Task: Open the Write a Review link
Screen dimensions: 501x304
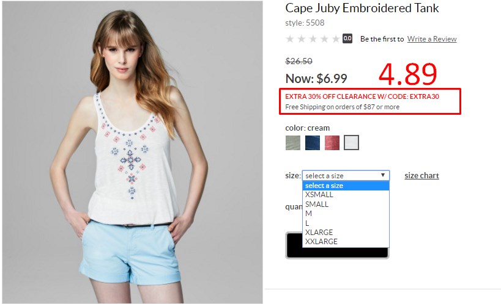Action: click(432, 39)
